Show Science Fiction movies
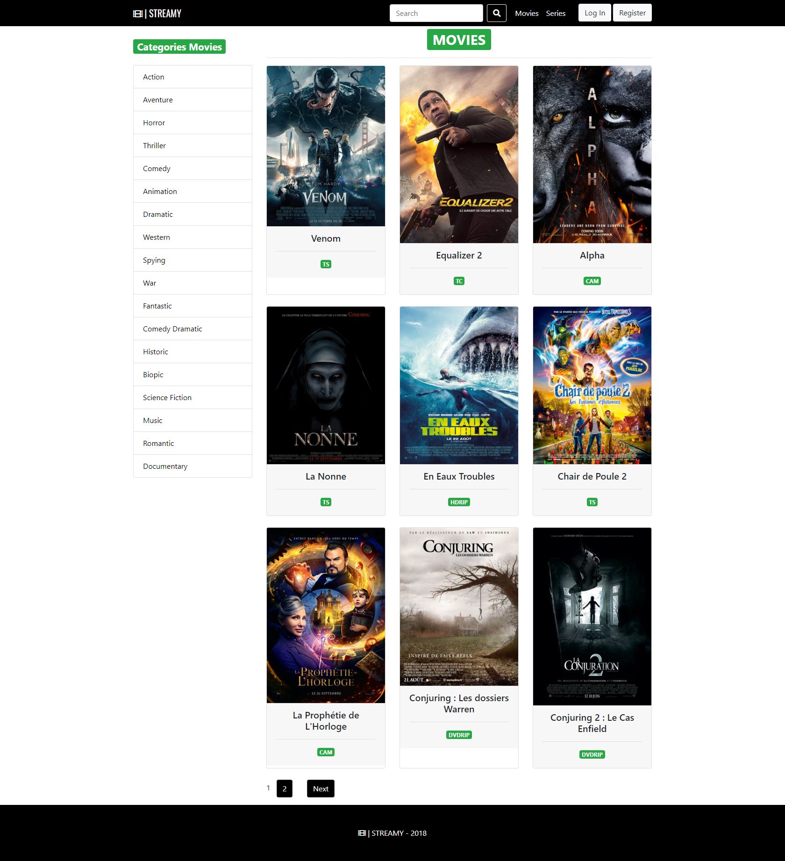785x861 pixels. point(193,397)
